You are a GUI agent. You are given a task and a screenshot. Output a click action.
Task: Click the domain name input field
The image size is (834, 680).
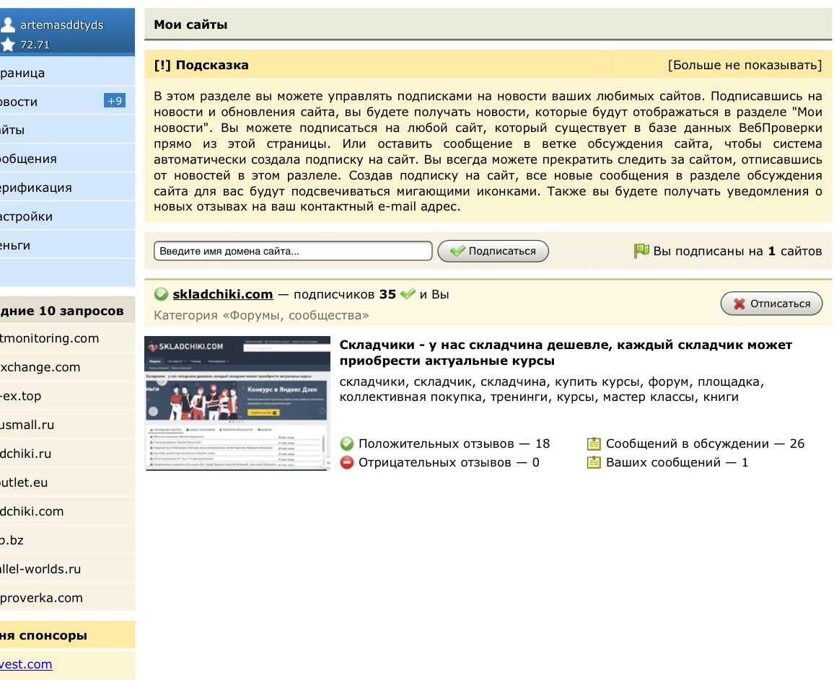293,251
